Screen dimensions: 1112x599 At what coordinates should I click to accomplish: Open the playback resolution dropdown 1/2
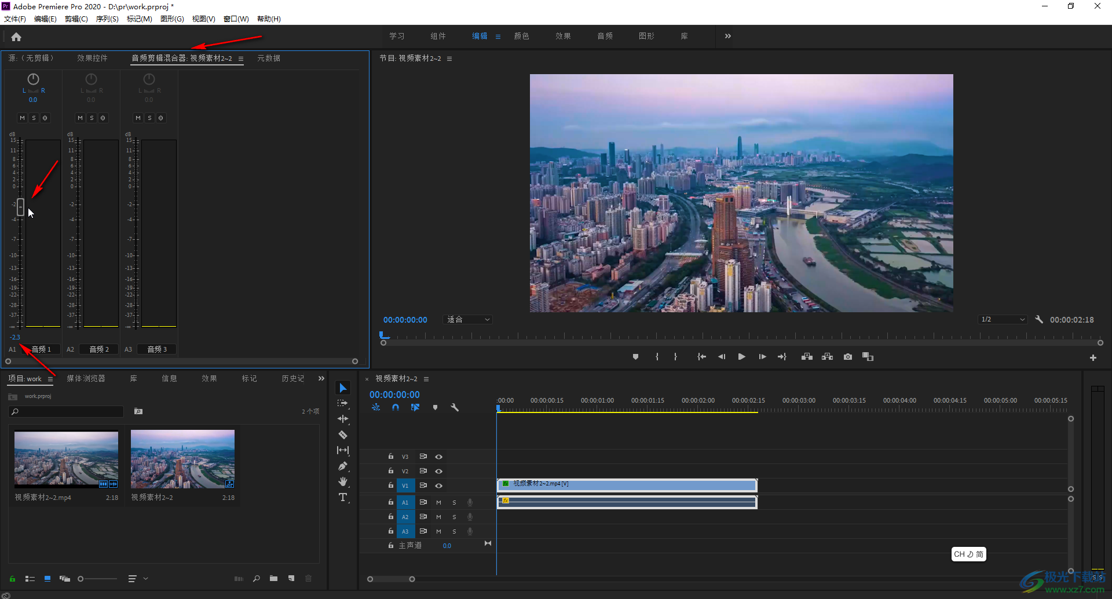click(1003, 319)
